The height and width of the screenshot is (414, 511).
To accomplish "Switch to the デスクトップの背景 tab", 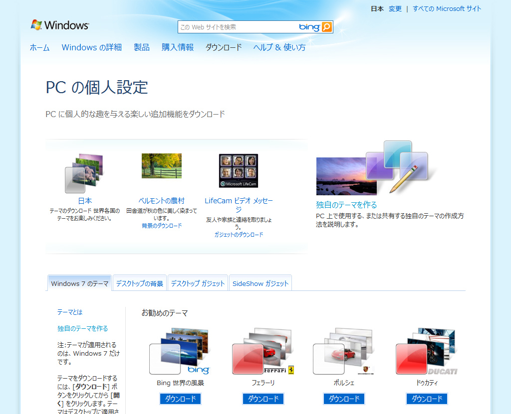I will (139, 282).
